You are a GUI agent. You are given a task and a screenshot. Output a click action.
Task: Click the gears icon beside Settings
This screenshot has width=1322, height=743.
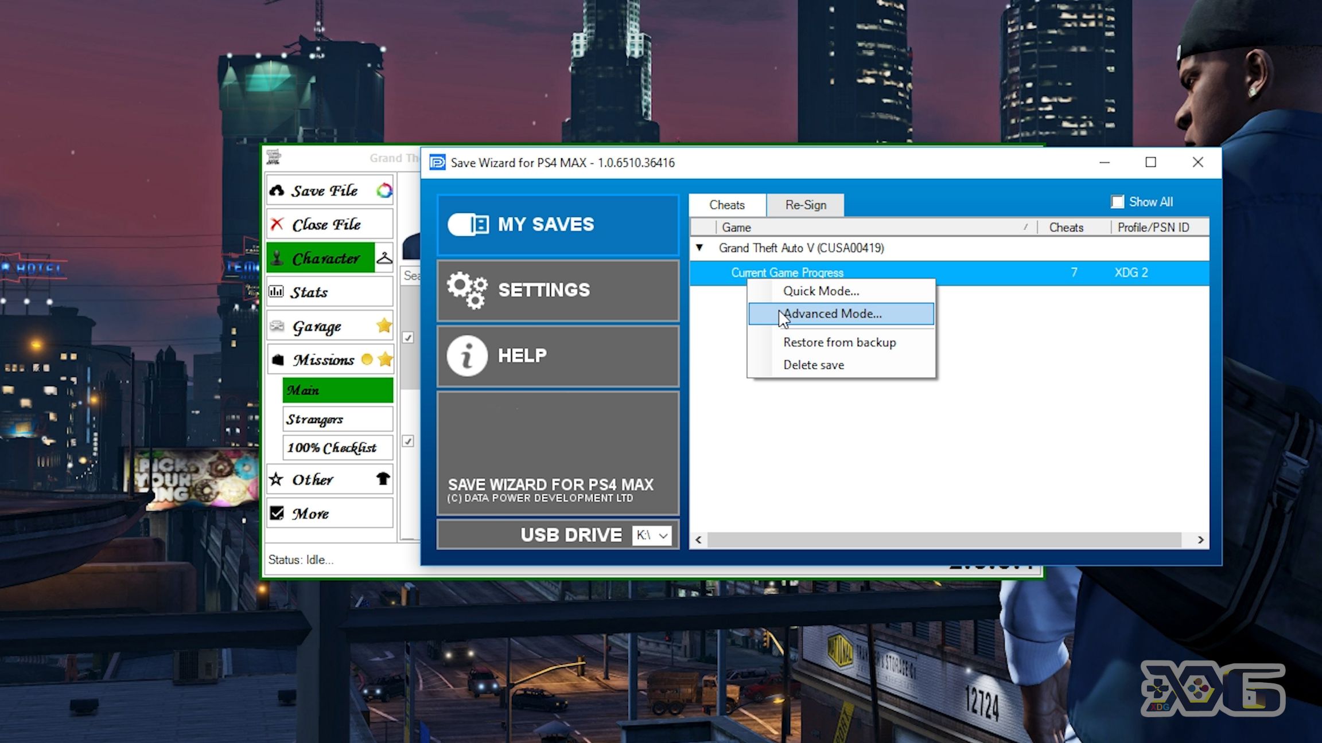(x=467, y=290)
